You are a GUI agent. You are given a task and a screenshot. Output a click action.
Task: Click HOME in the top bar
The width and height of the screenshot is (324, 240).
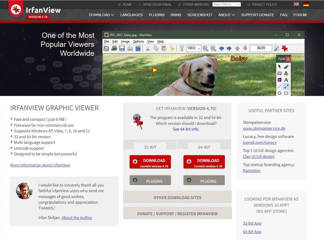[x=127, y=4]
